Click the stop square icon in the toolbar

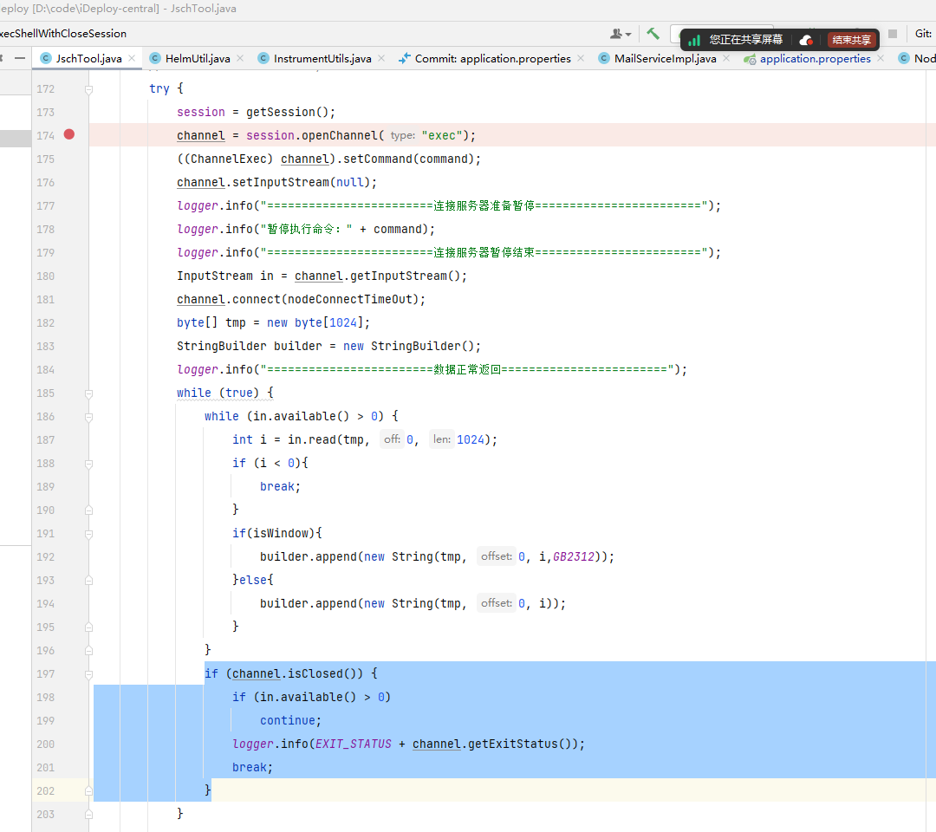893,34
